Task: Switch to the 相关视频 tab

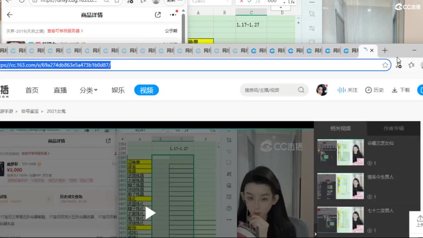Action: [340, 128]
